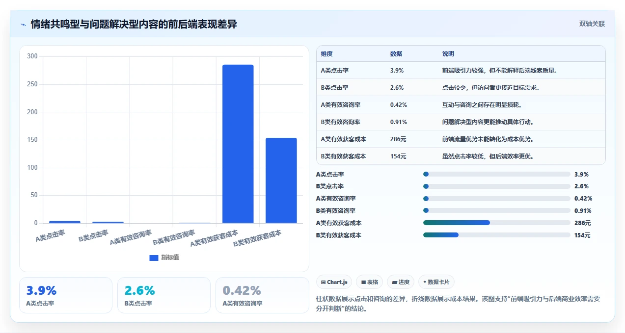This screenshot has height=333, width=625.
Task: Click the 指标值 legend text
Action: (170, 257)
